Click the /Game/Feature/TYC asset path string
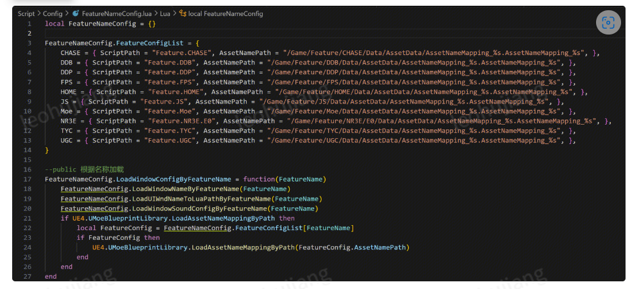Viewport: 639px width, 289px height. [x=414, y=131]
